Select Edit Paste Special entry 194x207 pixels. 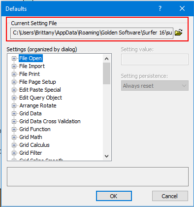click(x=40, y=90)
